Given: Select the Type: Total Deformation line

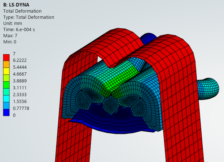Looking at the screenshot, I should click(x=29, y=17).
